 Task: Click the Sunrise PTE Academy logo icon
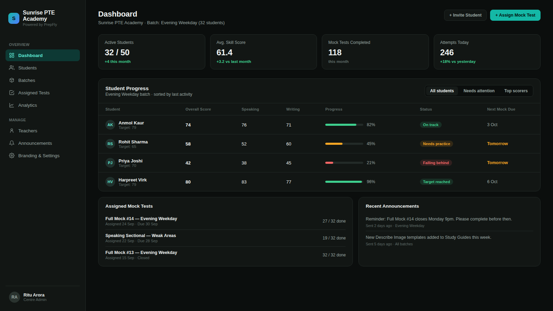point(14,18)
